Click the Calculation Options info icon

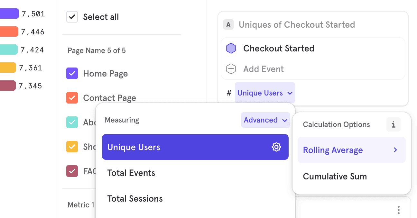pos(393,125)
